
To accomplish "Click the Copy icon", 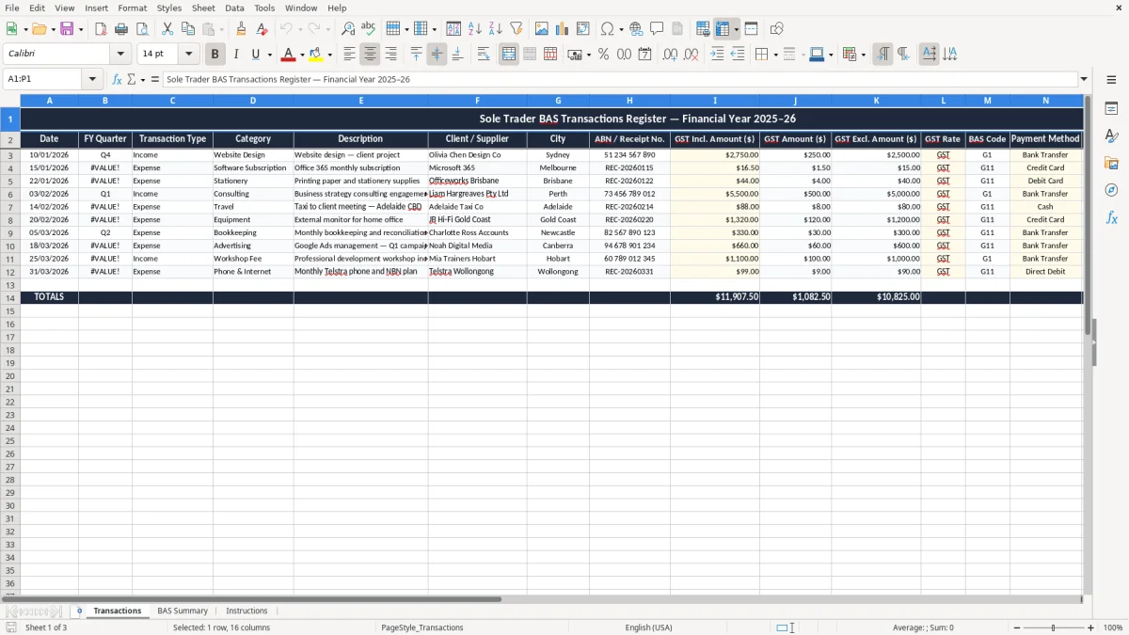I will tap(187, 29).
